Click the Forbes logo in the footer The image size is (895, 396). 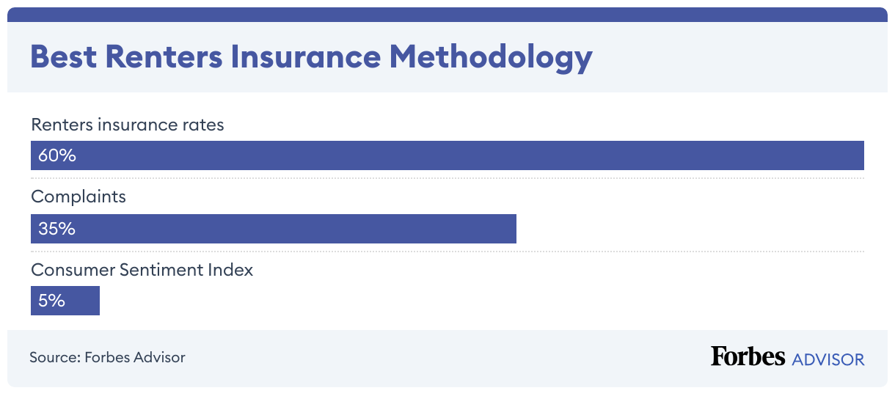pos(748,357)
